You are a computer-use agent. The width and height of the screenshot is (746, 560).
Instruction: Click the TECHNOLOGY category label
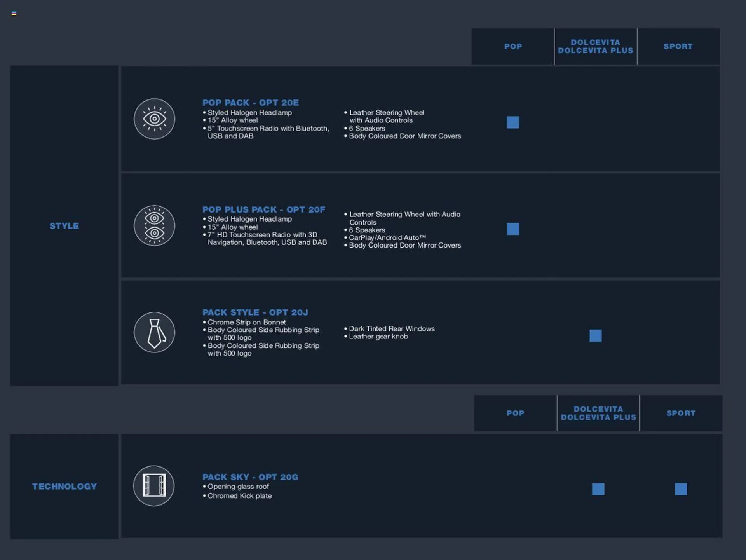[64, 486]
